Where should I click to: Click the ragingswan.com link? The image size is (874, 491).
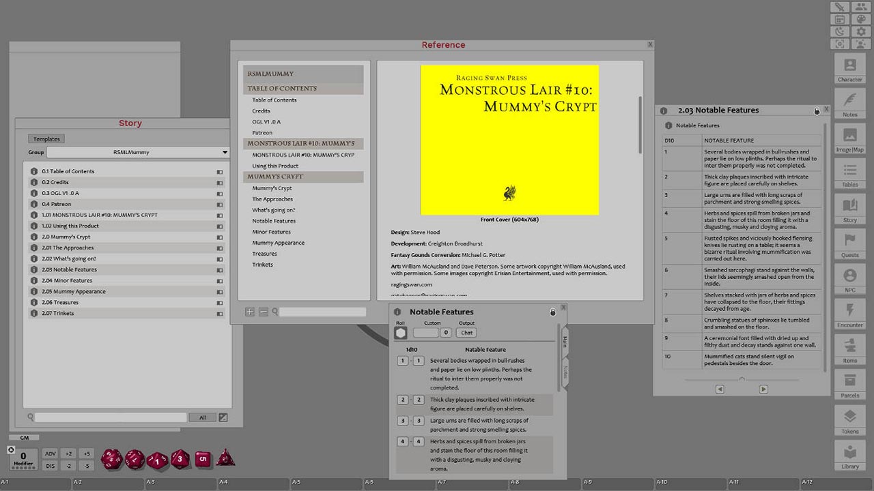(x=412, y=284)
